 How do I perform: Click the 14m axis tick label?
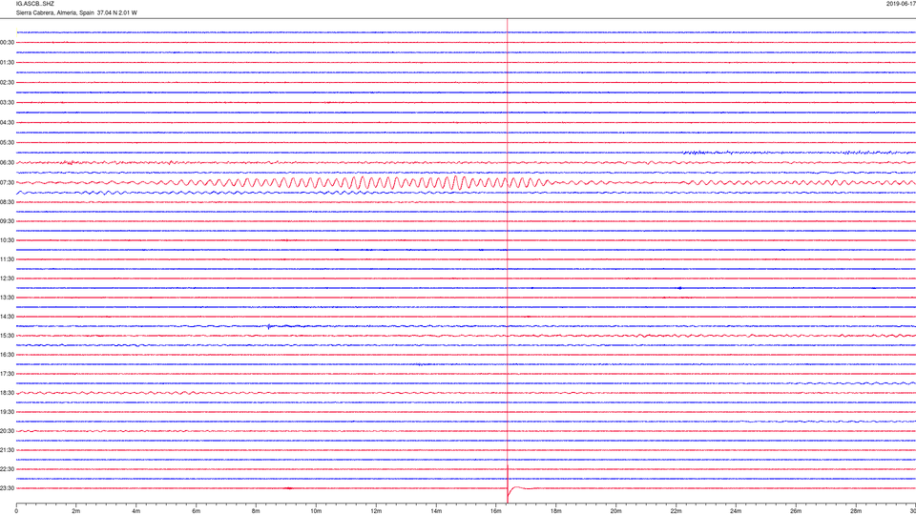[436, 511]
